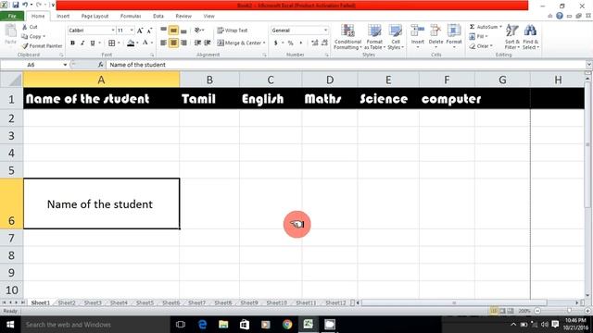
Task: Open Conditional Formatting dropdown
Action: click(347, 37)
